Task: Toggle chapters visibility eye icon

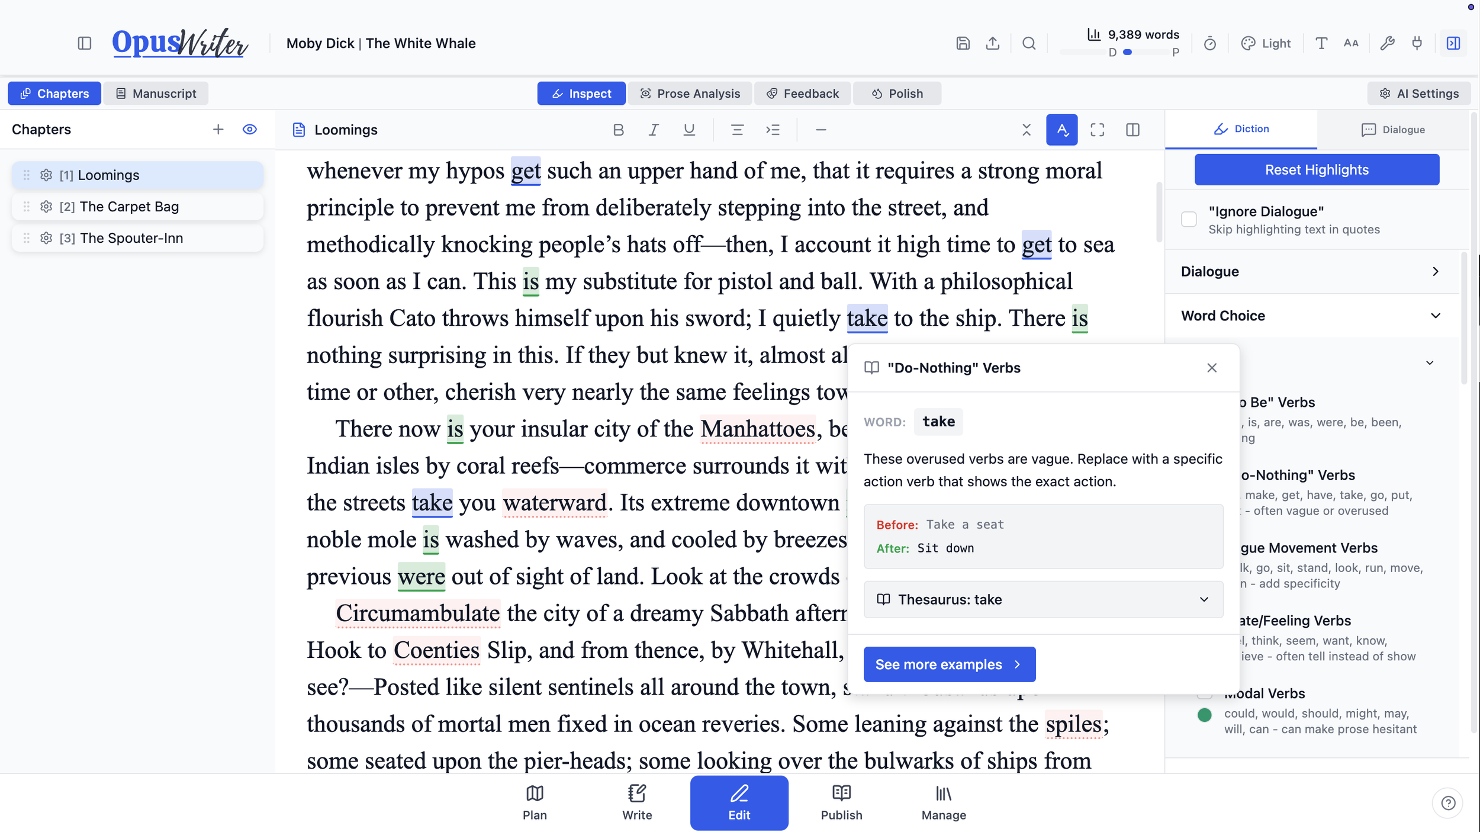Action: click(x=250, y=129)
